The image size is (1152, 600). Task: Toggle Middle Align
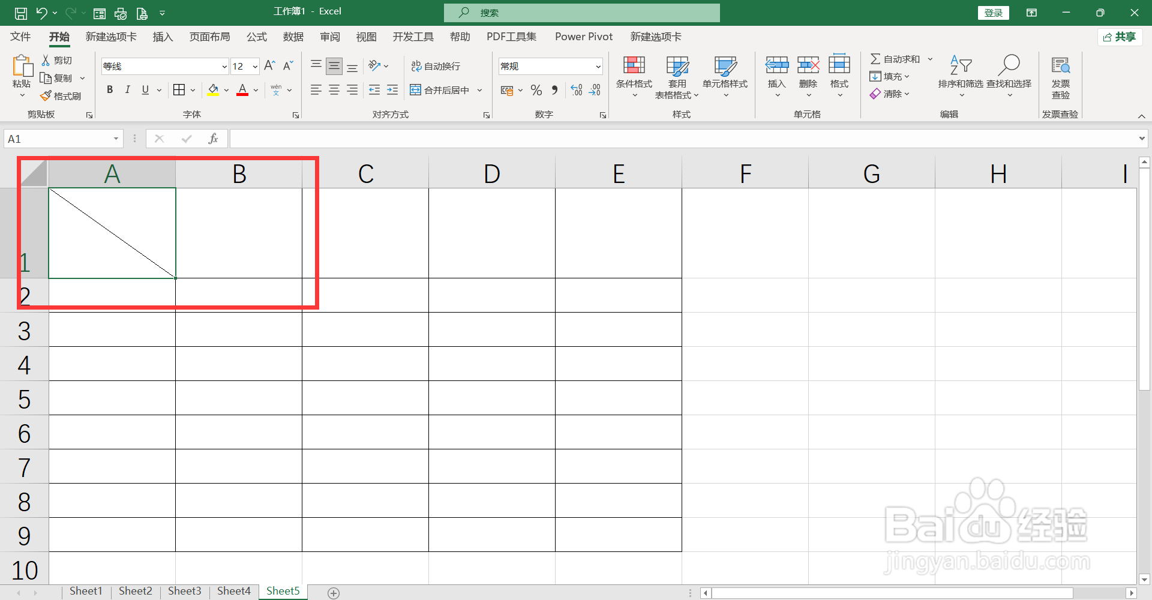(x=334, y=66)
